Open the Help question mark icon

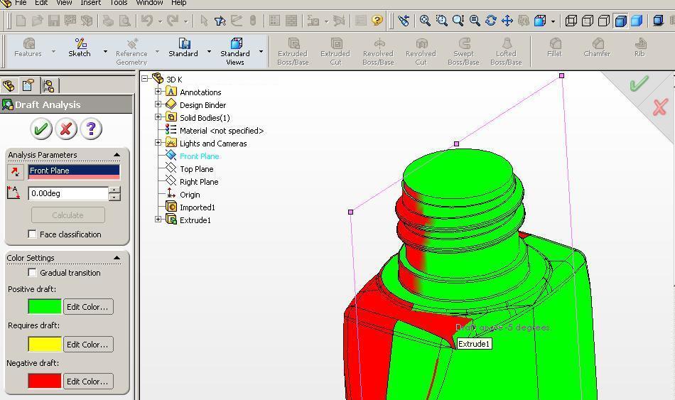coord(377,20)
